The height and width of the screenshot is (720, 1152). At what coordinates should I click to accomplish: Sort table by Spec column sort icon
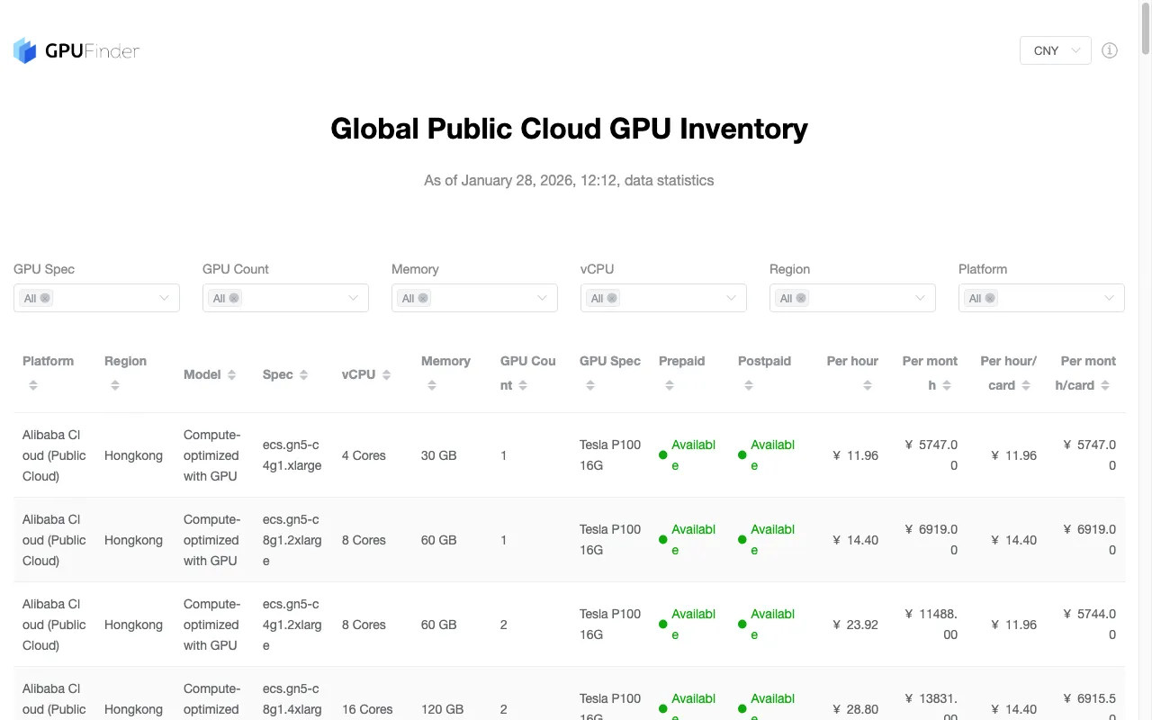pos(303,374)
